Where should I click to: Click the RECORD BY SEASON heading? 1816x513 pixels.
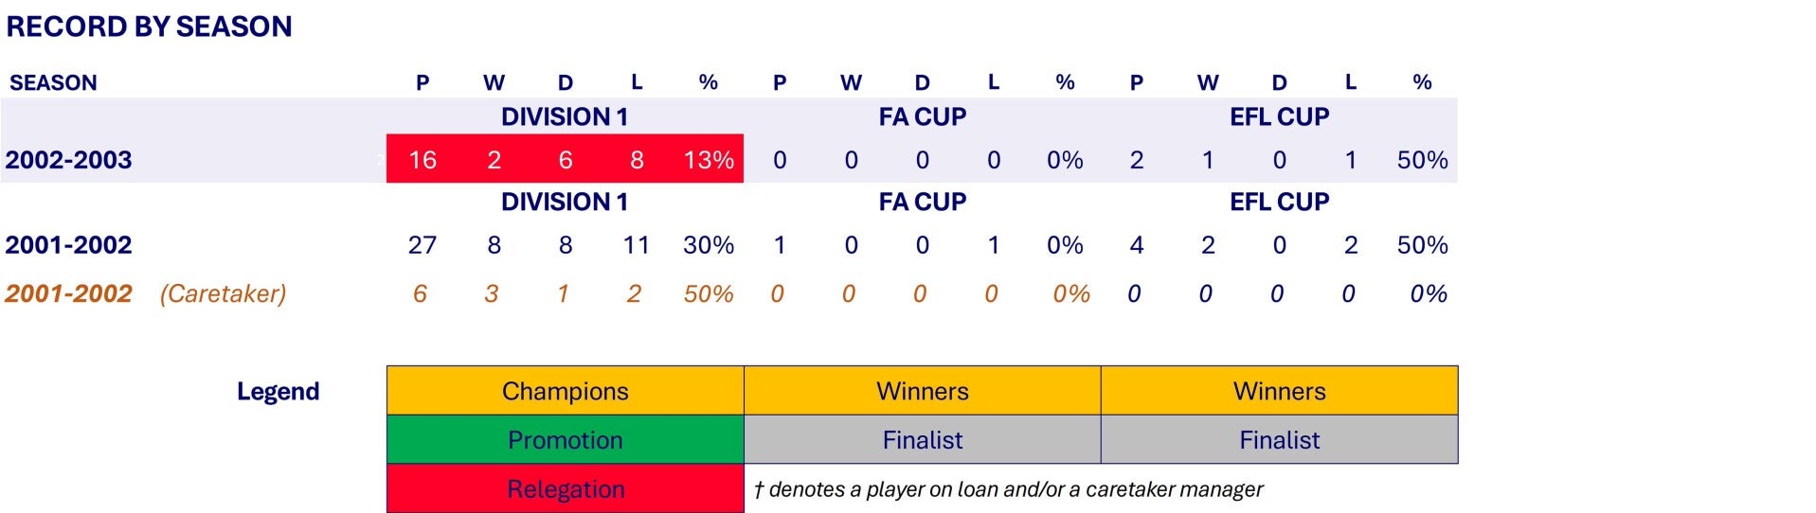[149, 27]
